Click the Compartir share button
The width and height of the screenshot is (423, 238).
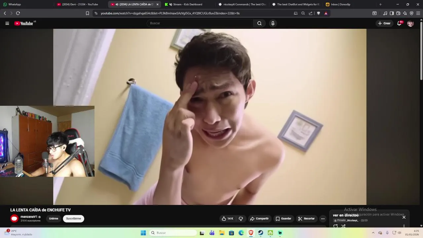point(259,218)
